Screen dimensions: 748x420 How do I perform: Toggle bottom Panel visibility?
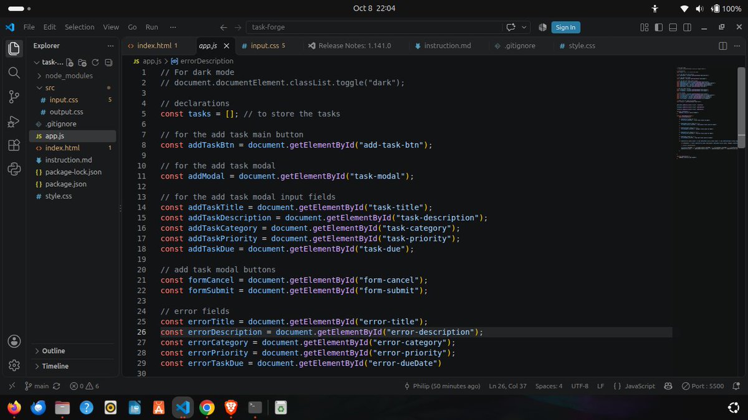pyautogui.click(x=673, y=27)
